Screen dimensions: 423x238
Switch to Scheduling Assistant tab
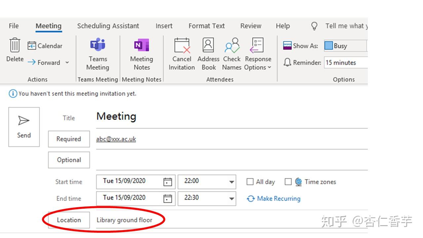pyautogui.click(x=108, y=26)
